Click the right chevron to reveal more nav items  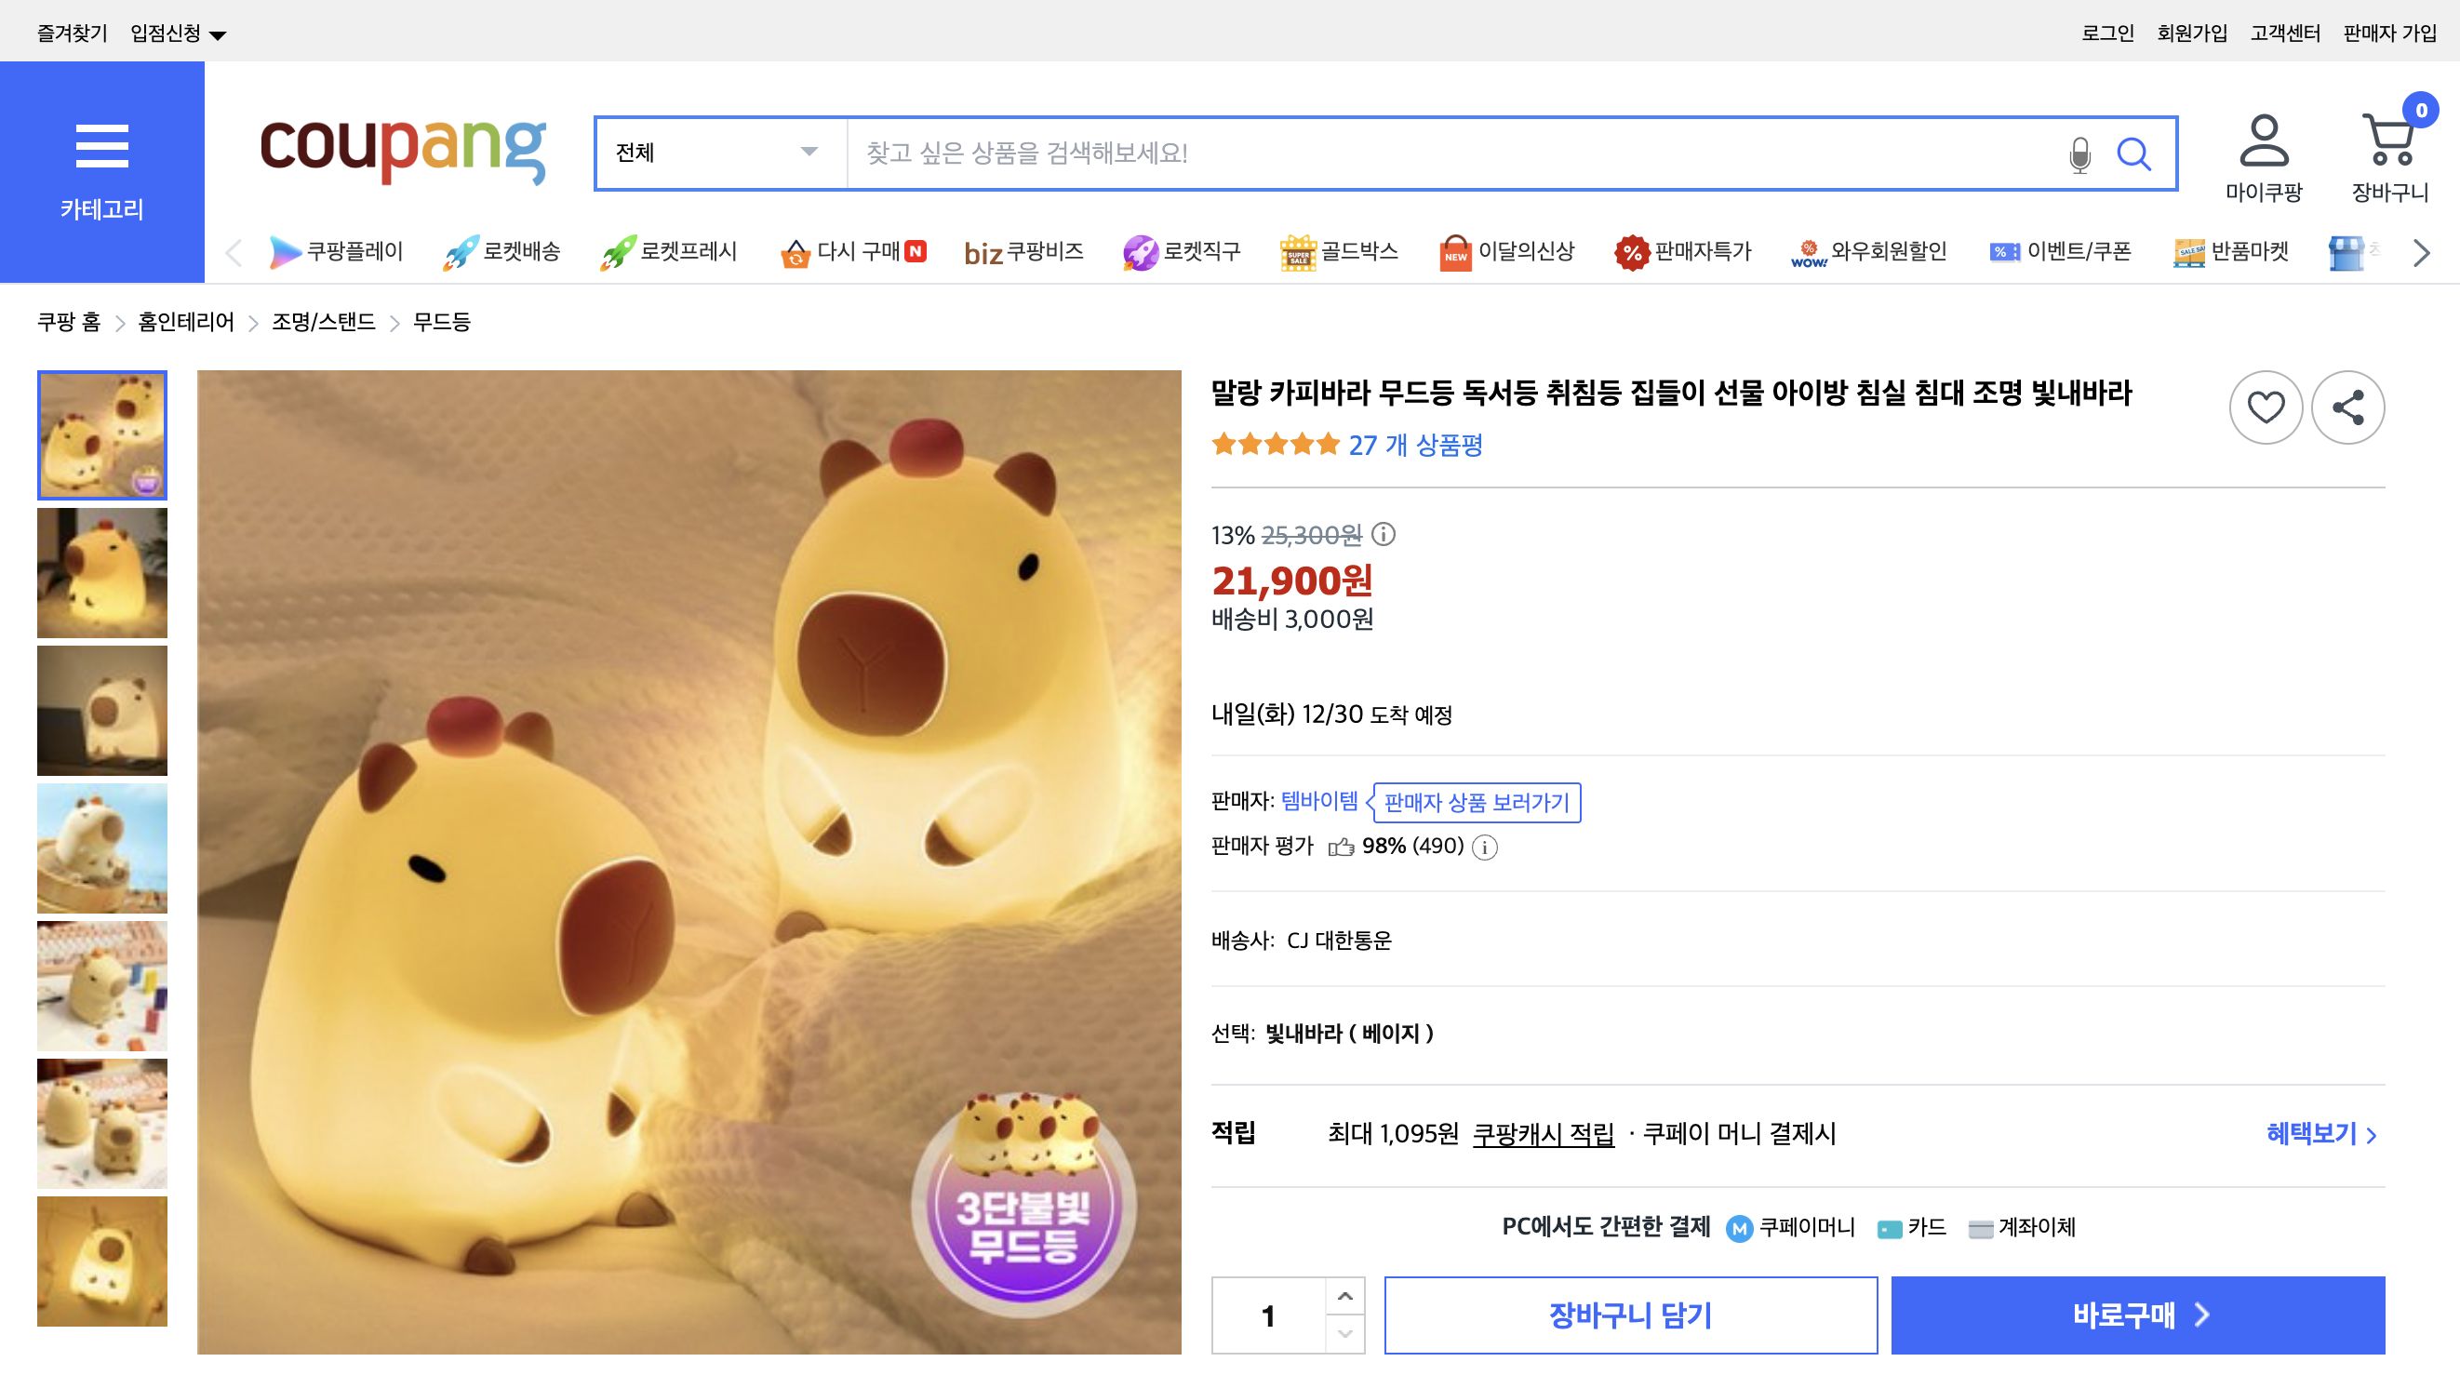point(2419,253)
